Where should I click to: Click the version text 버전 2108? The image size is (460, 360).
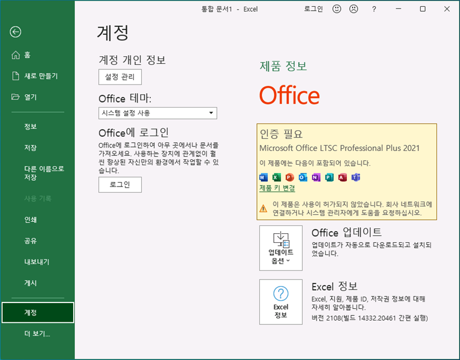tap(369, 318)
